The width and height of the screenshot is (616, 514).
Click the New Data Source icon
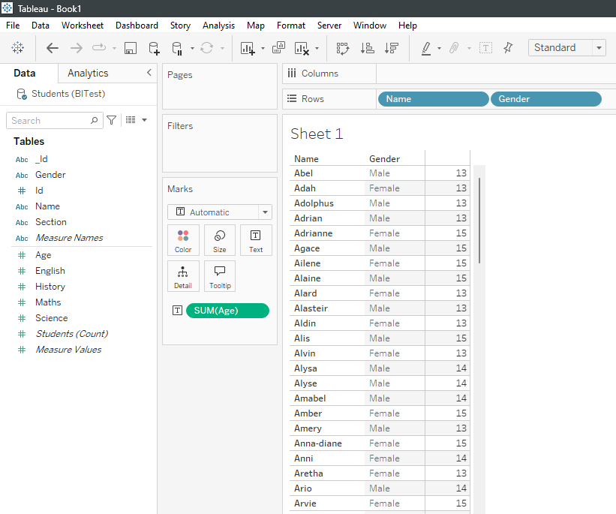[x=154, y=48]
